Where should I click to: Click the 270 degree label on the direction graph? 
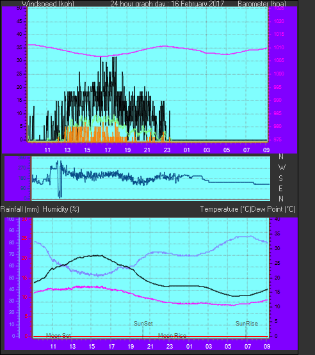coord(22,168)
